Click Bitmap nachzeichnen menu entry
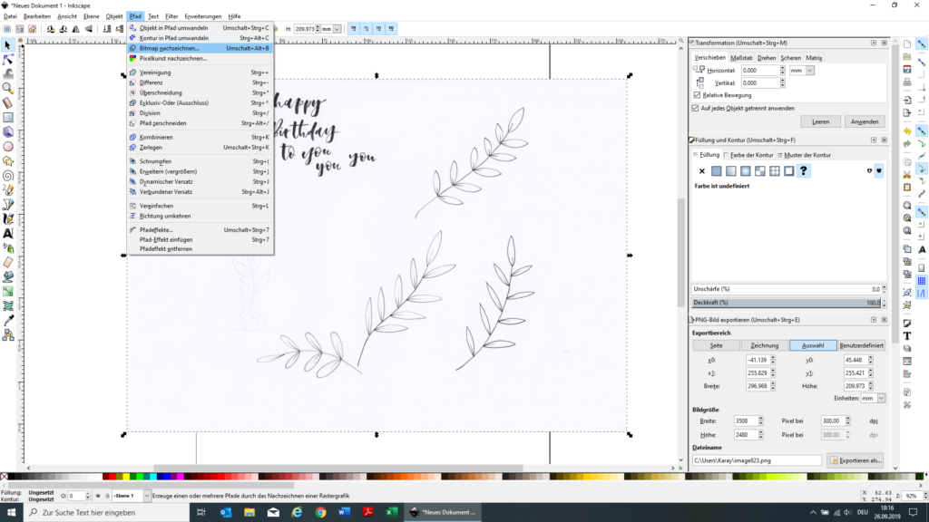929x522 pixels. (x=163, y=48)
